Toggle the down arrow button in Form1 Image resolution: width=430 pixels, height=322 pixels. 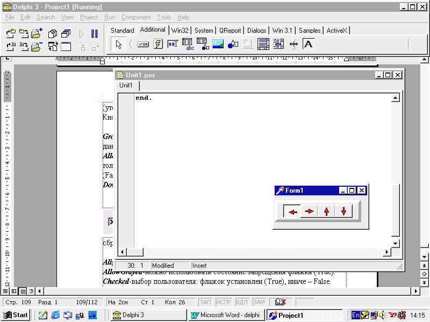(343, 211)
